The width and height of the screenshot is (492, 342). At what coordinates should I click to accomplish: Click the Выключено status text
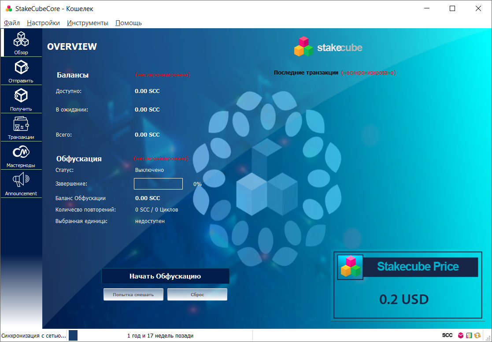point(149,170)
